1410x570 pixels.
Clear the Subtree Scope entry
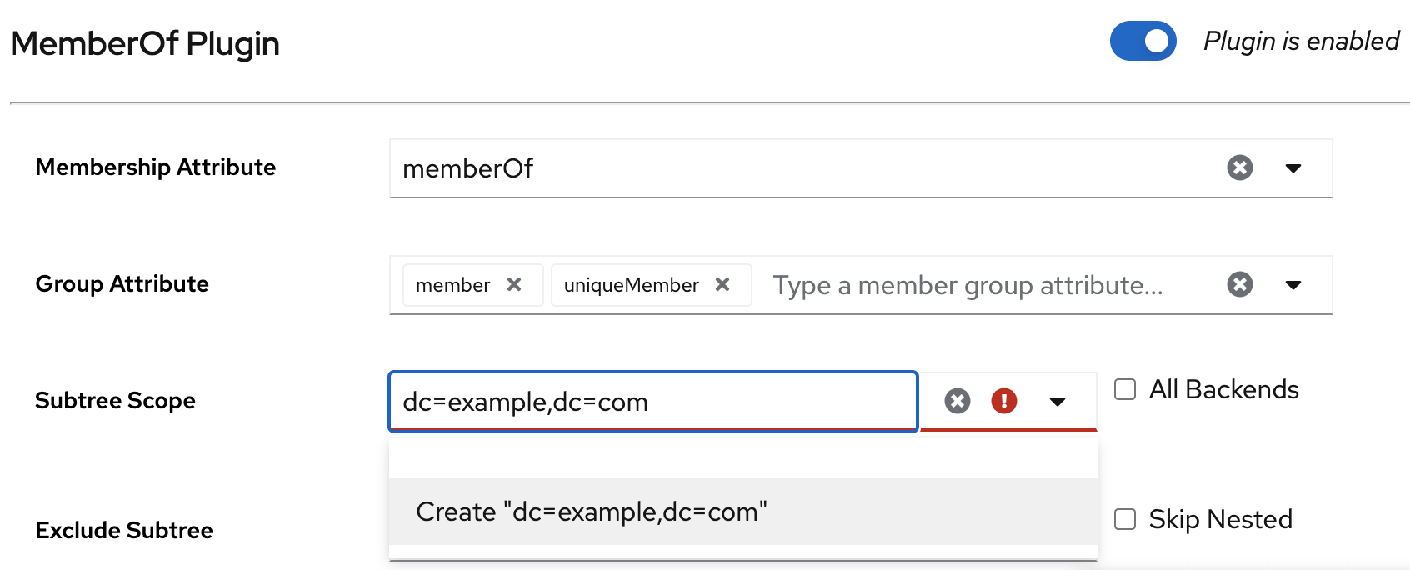click(957, 401)
